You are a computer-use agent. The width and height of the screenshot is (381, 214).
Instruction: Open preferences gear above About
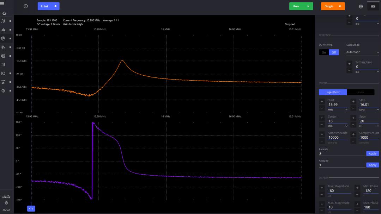coord(6,203)
